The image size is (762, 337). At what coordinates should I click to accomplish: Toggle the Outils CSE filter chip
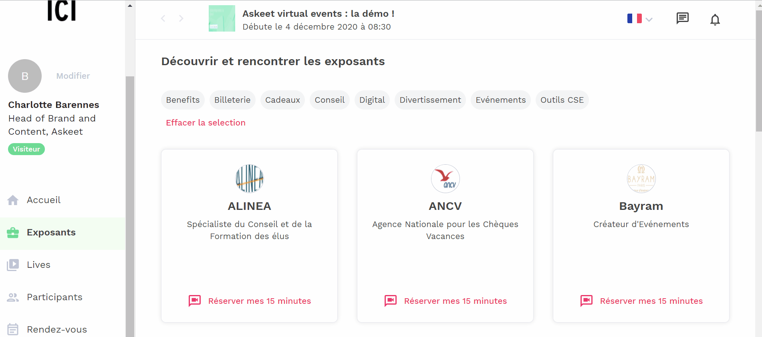[x=562, y=100]
